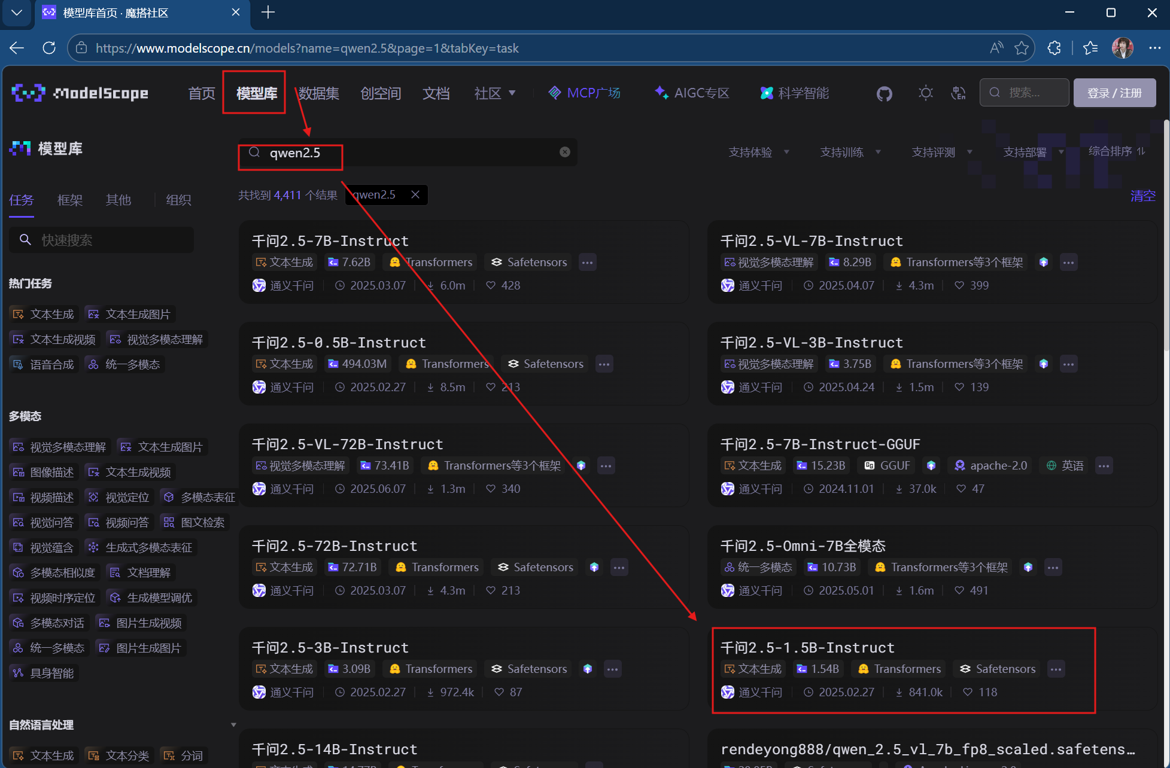Toggle the light/dark theme sun icon

pos(925,93)
